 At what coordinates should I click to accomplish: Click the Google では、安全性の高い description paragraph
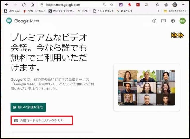click(x=52, y=84)
